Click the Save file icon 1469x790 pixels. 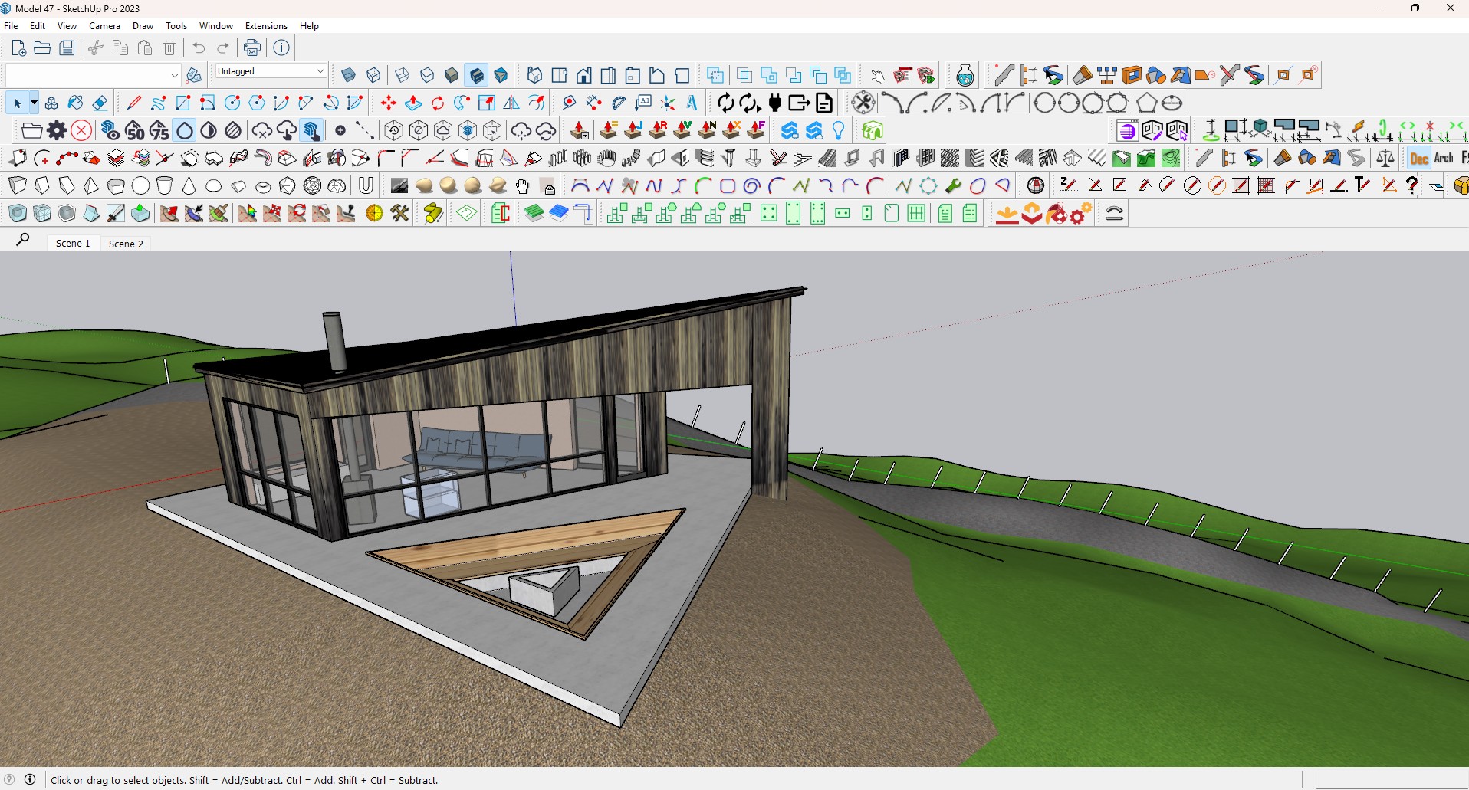pyautogui.click(x=67, y=48)
